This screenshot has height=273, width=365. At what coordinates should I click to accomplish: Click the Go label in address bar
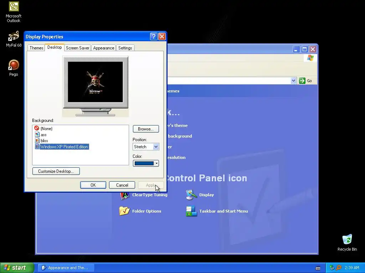[x=309, y=81]
